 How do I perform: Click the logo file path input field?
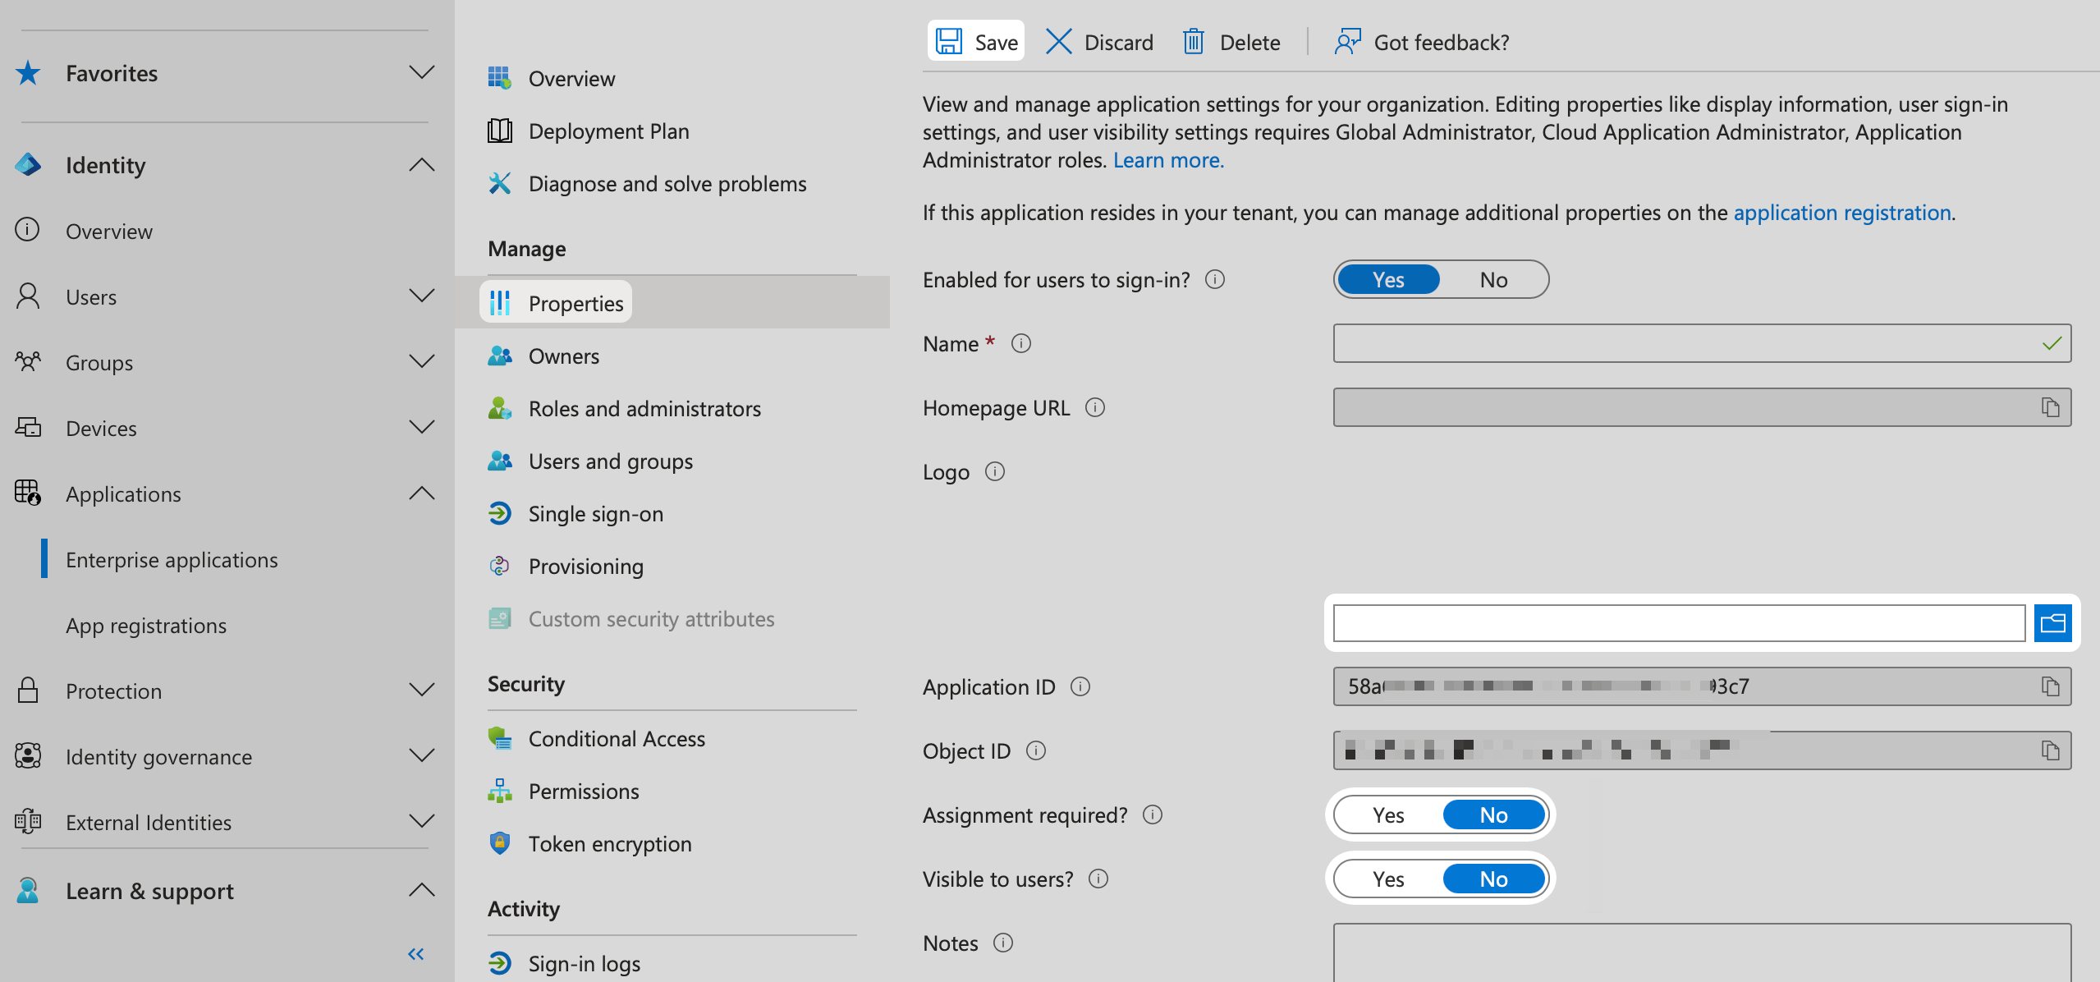point(1679,623)
